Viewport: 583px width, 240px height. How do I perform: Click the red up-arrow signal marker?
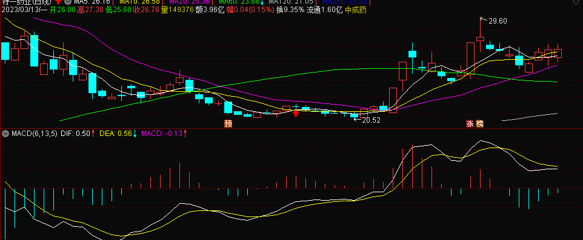point(296,113)
